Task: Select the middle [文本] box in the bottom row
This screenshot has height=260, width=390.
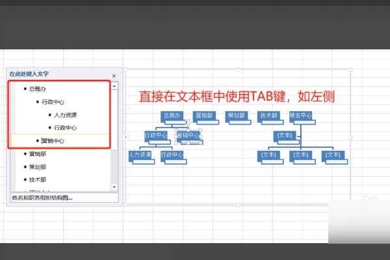Action: point(301,155)
